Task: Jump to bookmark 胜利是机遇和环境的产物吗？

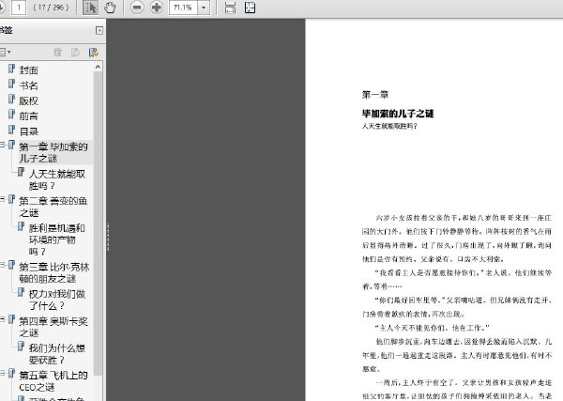Action: tap(56, 239)
